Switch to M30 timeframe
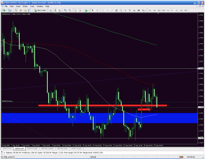Viewport: 205px width, 159px height. (x=163, y=10)
